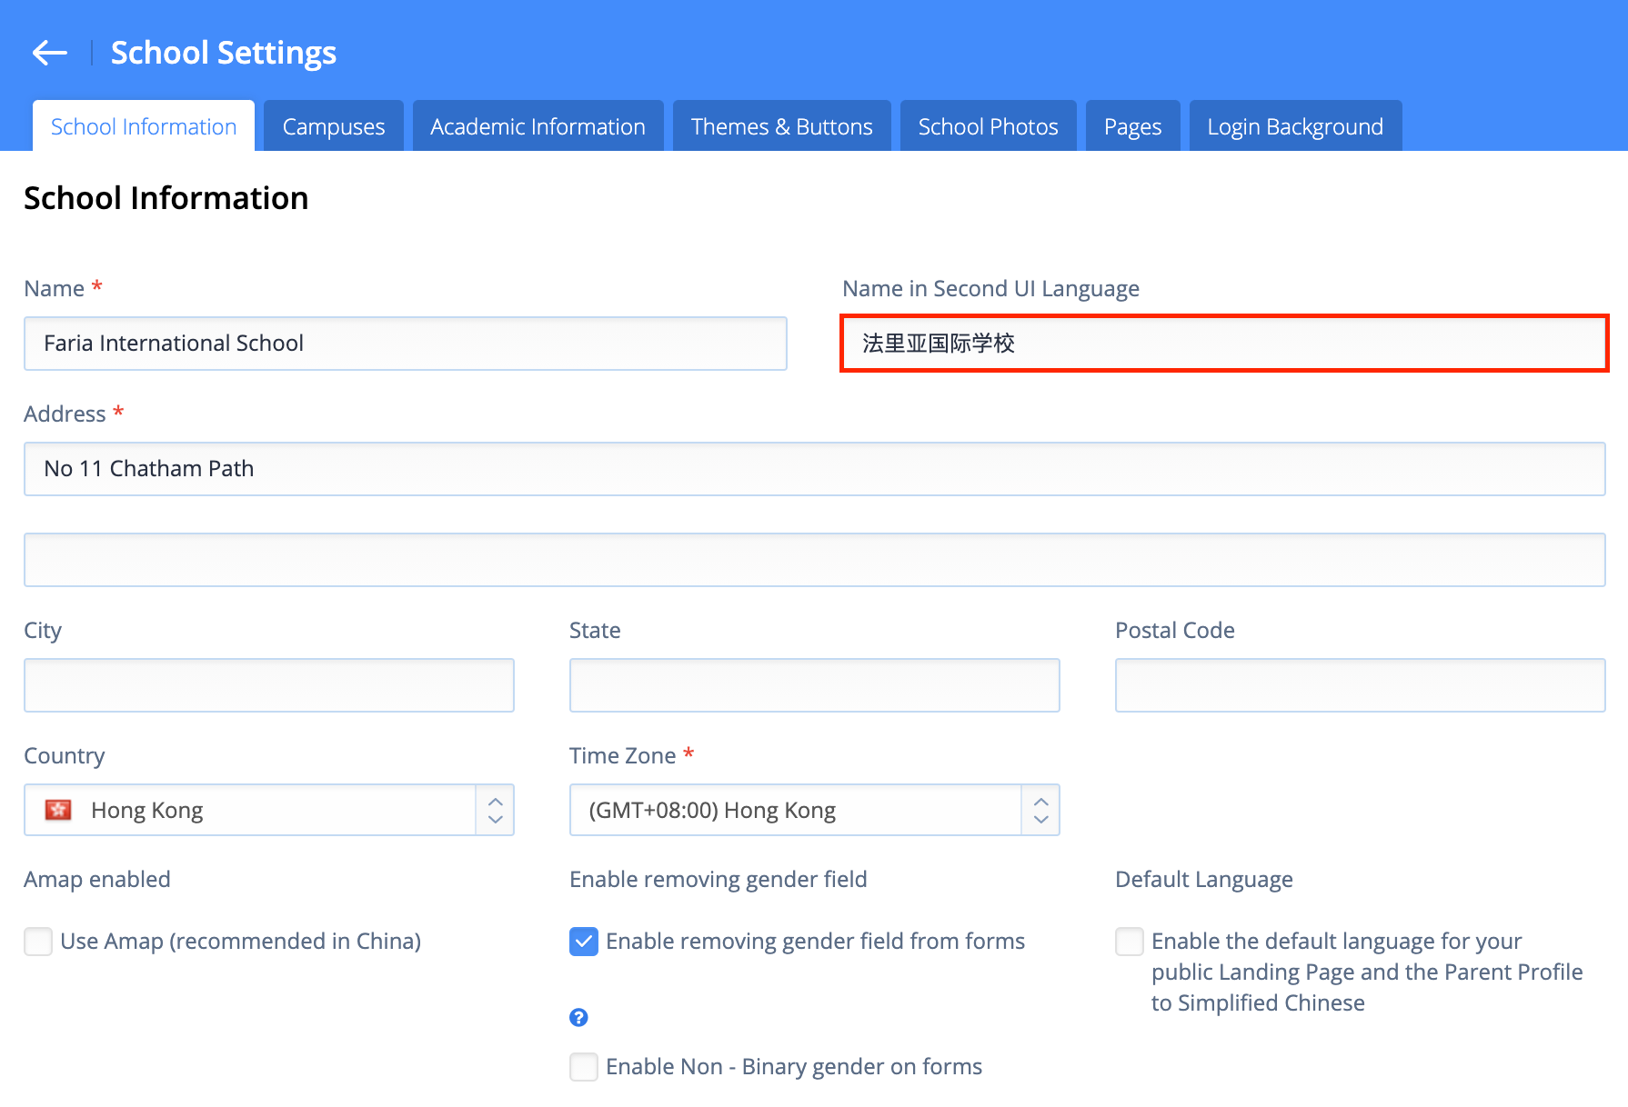The width and height of the screenshot is (1628, 1107).
Task: Open the Academic Information tab
Action: click(x=538, y=126)
